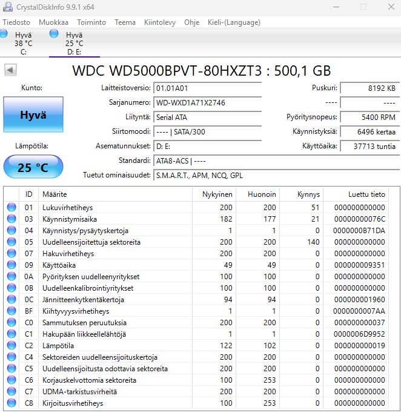Viewport: 401px width, 413px height.
Task: Click the blue status orb next to Lämpötila C2
Action: pos(12,345)
